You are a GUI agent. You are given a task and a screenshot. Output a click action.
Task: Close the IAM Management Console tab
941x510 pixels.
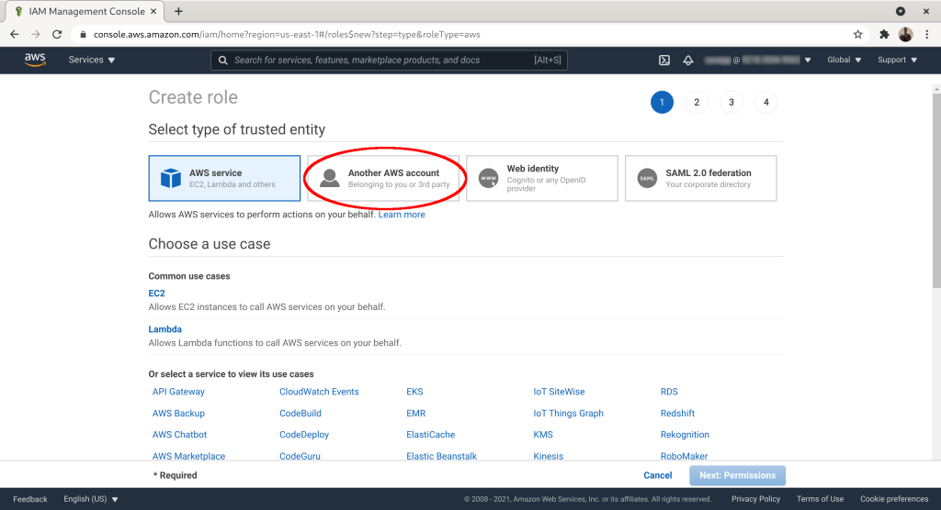tap(153, 11)
